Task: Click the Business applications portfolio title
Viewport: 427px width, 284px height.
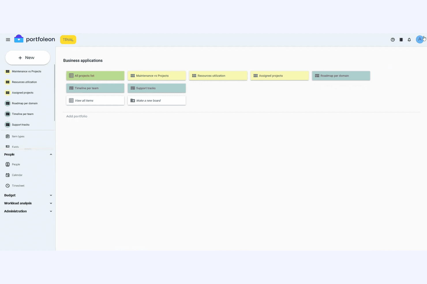Action: [83, 60]
